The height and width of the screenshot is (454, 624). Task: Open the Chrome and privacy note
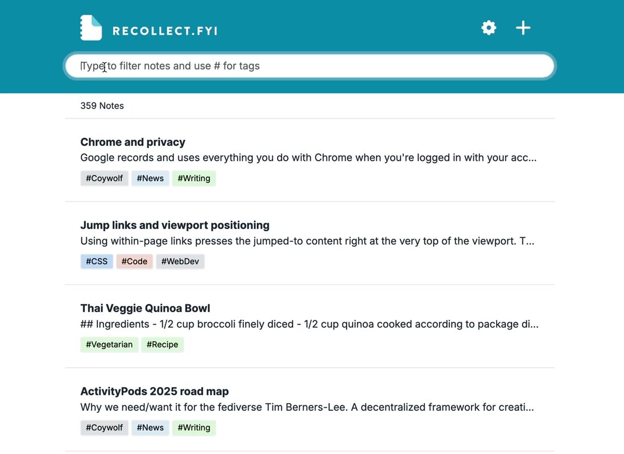tap(133, 142)
